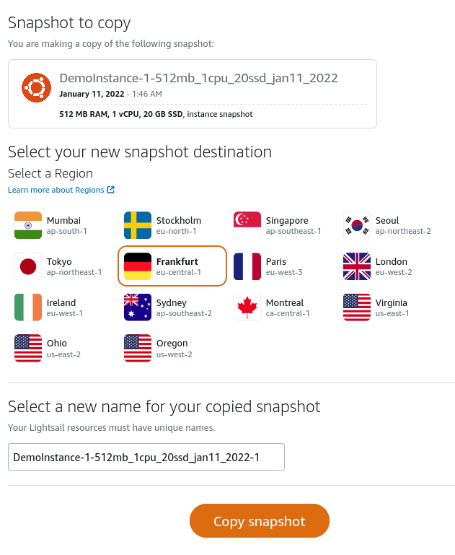Select the Mumbai India flag icon
Viewport: 455px width, 555px height.
click(28, 225)
